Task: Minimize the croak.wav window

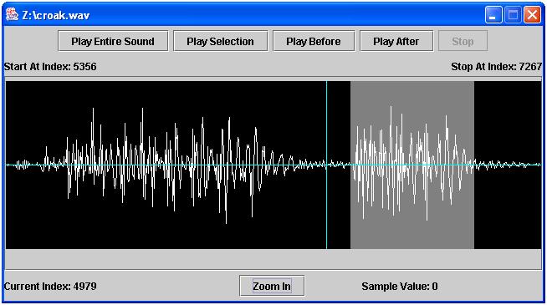Action: [x=493, y=15]
